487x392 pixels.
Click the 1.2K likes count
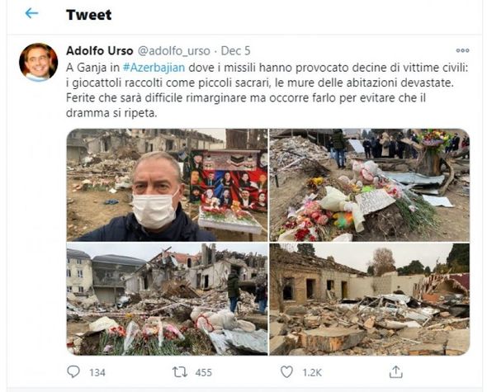tap(312, 372)
